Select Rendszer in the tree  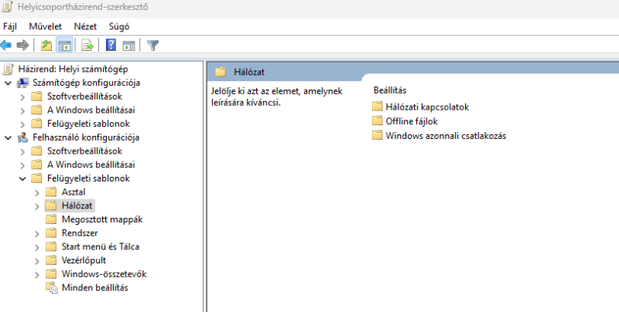[x=80, y=232]
